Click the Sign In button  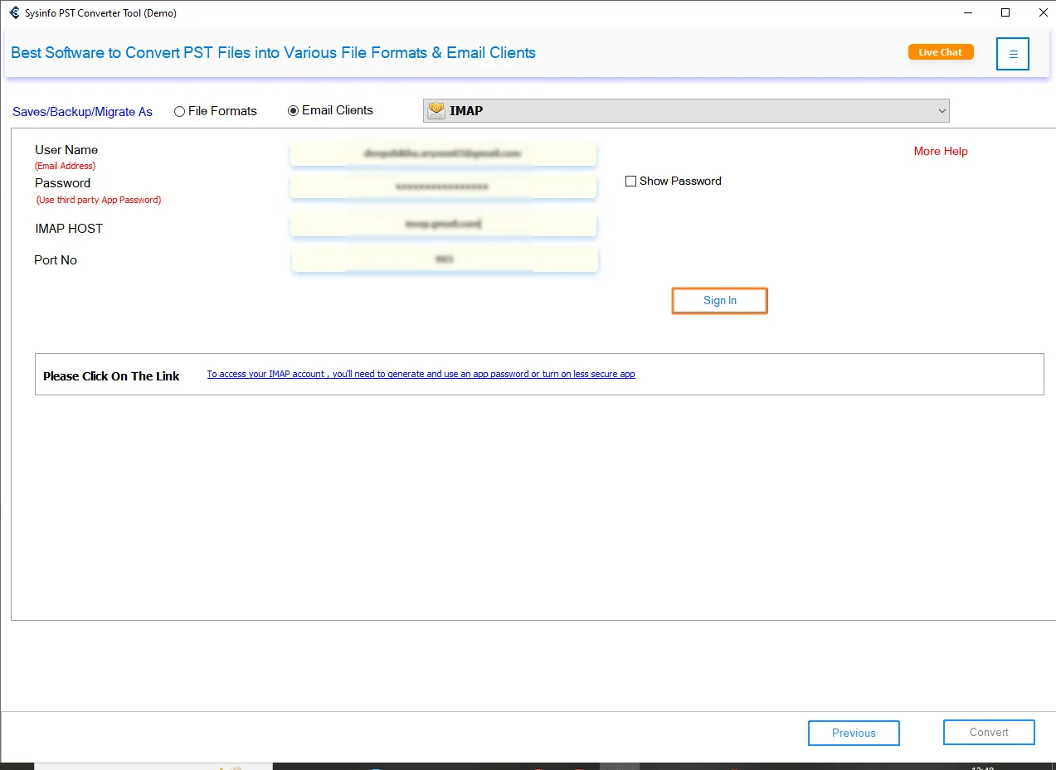point(719,300)
